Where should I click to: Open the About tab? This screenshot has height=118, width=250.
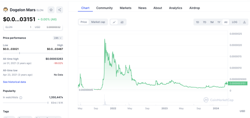[x=158, y=8]
